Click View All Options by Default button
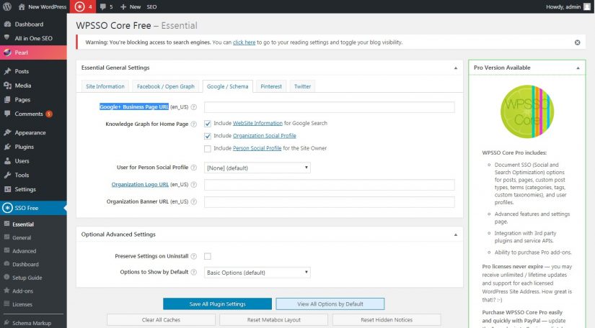This screenshot has height=328, width=595. tap(330, 304)
